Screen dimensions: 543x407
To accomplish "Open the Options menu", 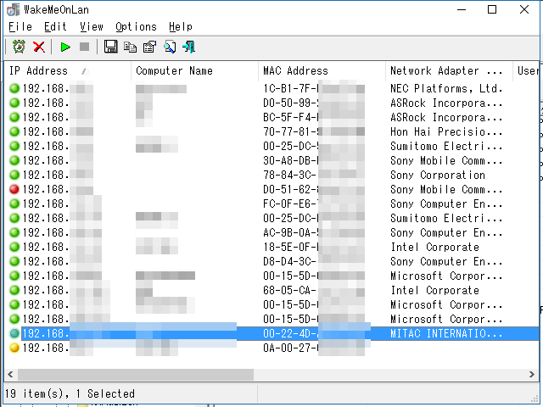I will click(x=136, y=26).
